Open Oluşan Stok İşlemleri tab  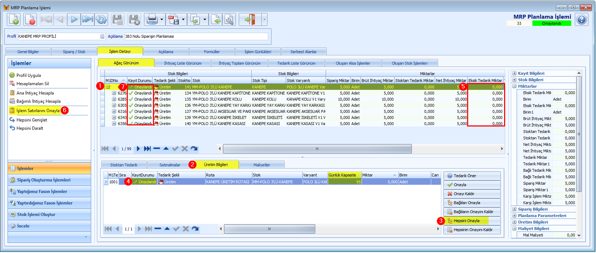pyautogui.click(x=410, y=63)
